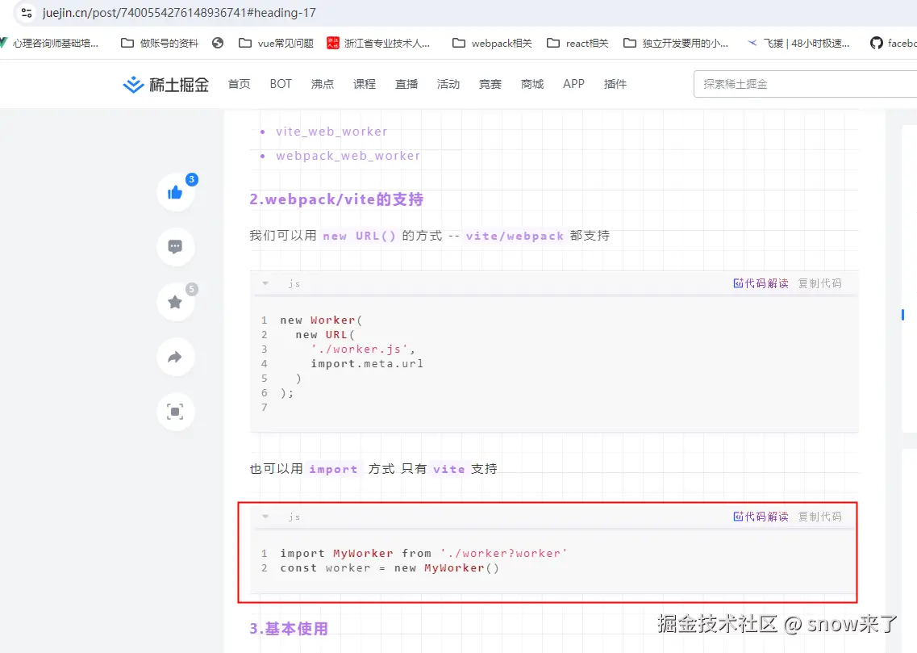This screenshot has height=653, width=917.
Task: Click the code line const worker = new MyWorker()
Action: click(x=390, y=567)
